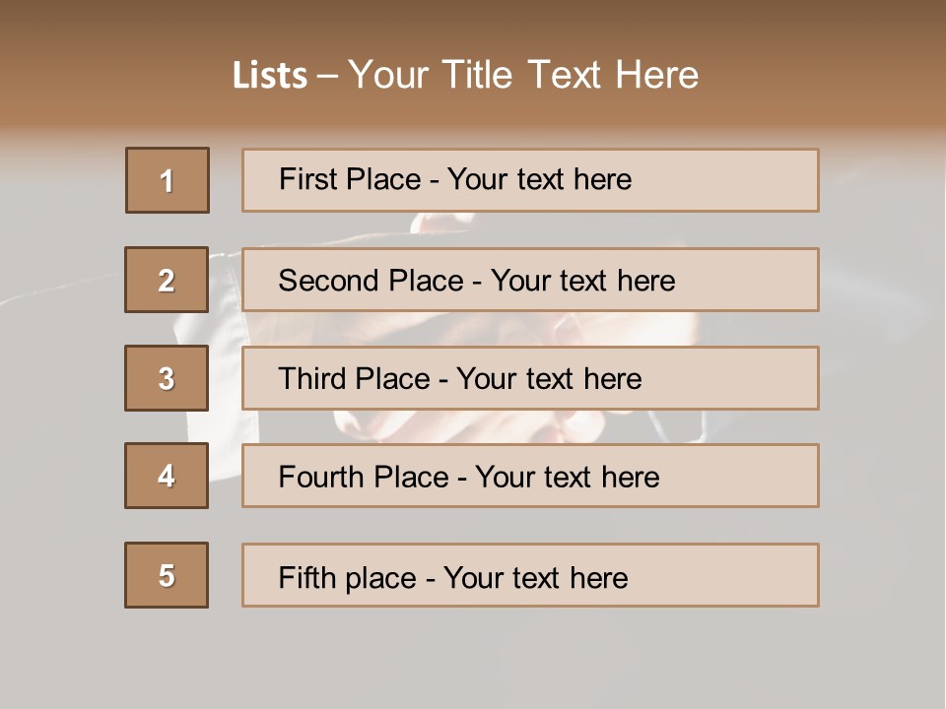Select the number 4 square
This screenshot has width=946, height=709.
tap(167, 476)
